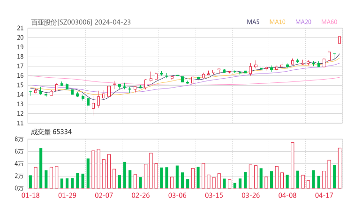Click the price axis value 13
Screen dimensions: 347x206
pos(20,104)
